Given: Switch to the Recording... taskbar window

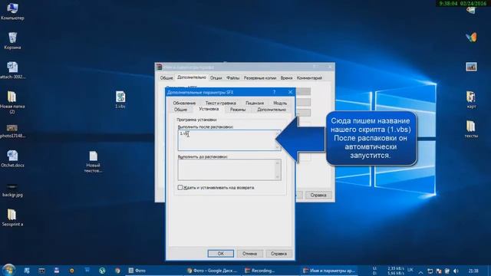Looking at the screenshot, I should (x=271, y=271).
